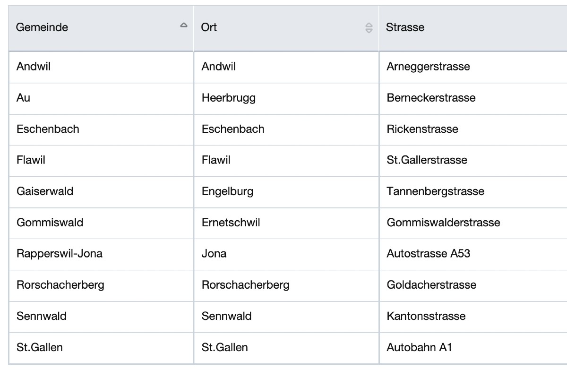Click the Gemeinde ascending sort arrow

(x=184, y=26)
